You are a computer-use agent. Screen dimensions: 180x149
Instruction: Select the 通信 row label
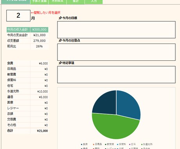18,97
